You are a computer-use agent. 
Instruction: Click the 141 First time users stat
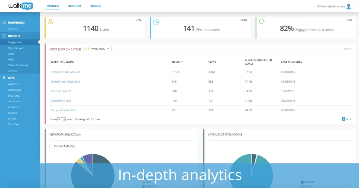pyautogui.click(x=201, y=29)
